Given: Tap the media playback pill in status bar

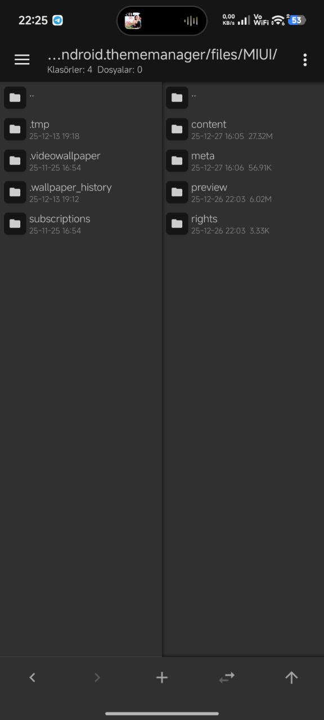Looking at the screenshot, I should (162, 21).
